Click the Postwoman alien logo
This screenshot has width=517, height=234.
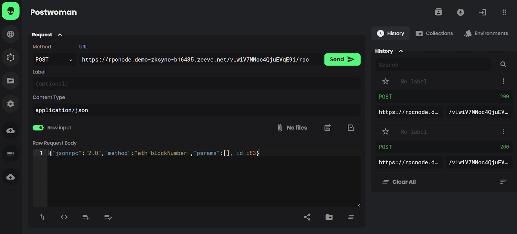point(11,11)
